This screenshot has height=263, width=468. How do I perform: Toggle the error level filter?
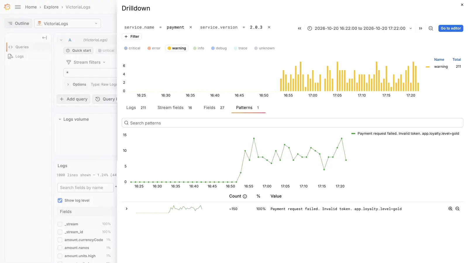(154, 48)
